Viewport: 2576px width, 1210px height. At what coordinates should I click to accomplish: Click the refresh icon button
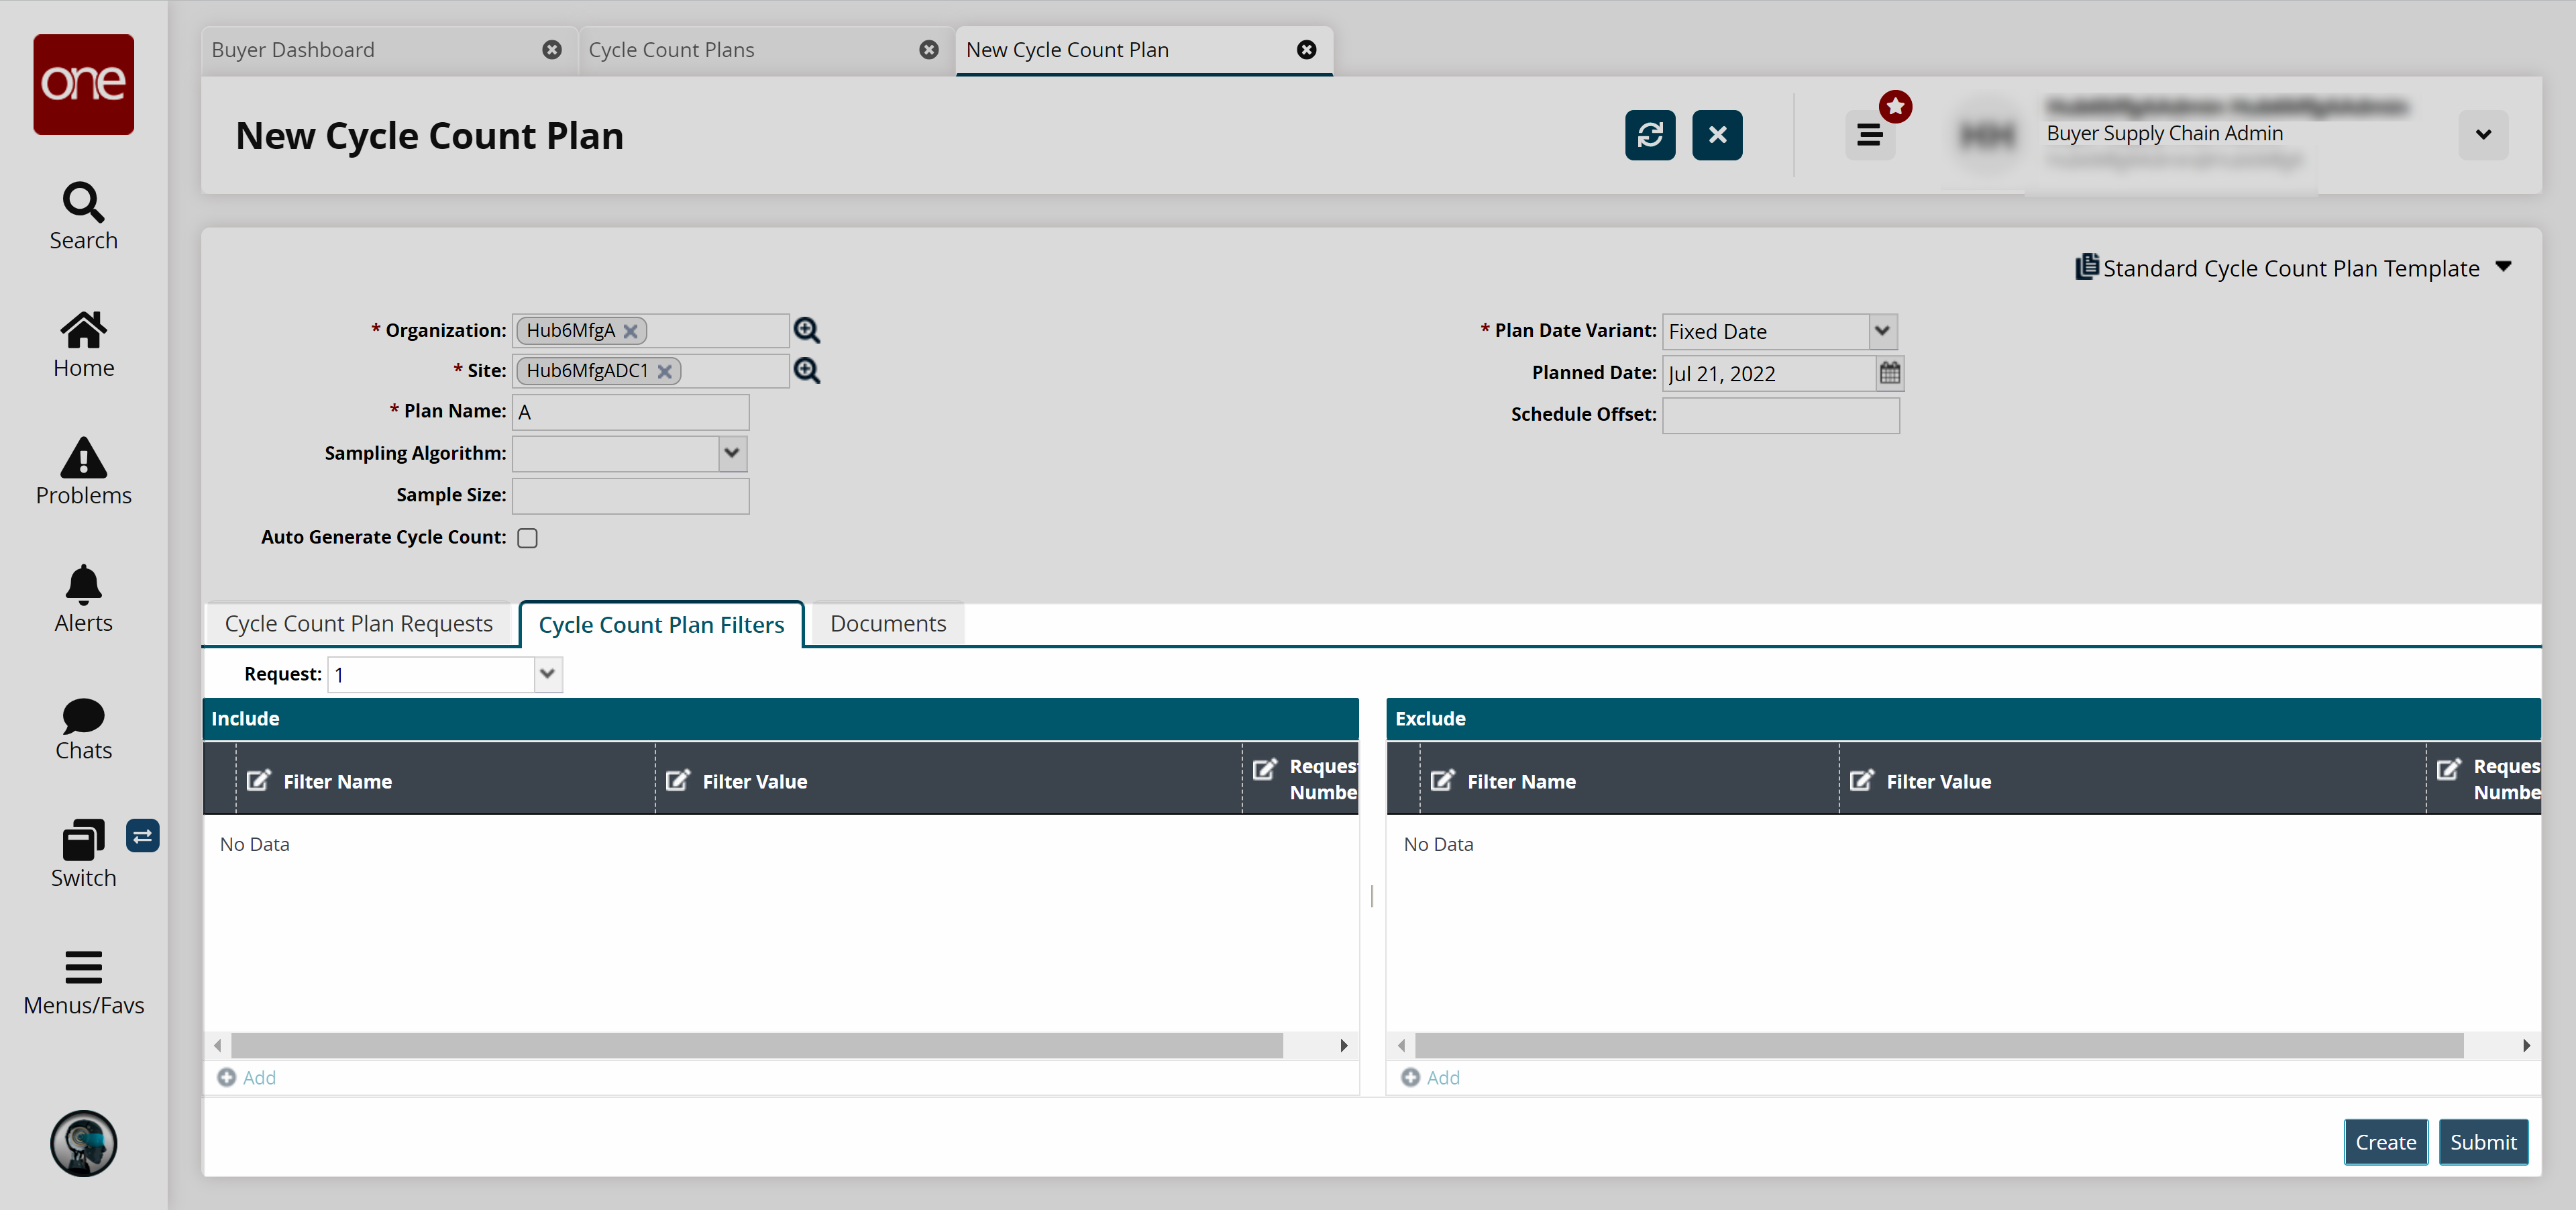(1649, 135)
